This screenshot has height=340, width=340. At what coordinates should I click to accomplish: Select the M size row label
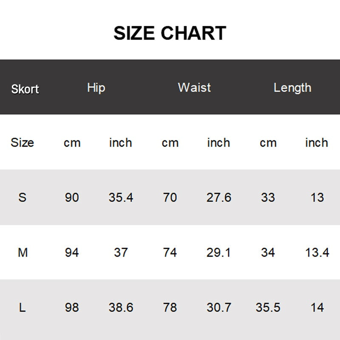point(23,252)
